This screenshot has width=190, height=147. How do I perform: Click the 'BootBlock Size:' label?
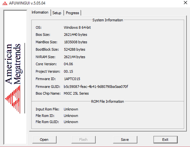point(47,49)
